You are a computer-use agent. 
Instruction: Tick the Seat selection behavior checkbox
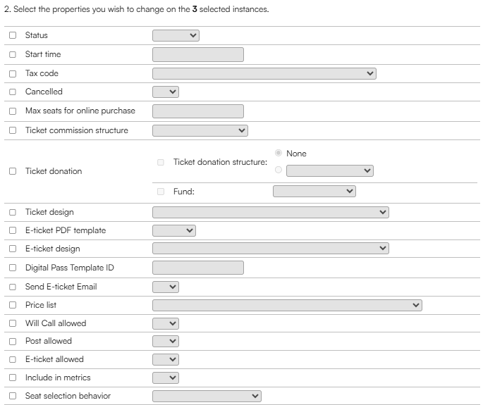click(13, 396)
